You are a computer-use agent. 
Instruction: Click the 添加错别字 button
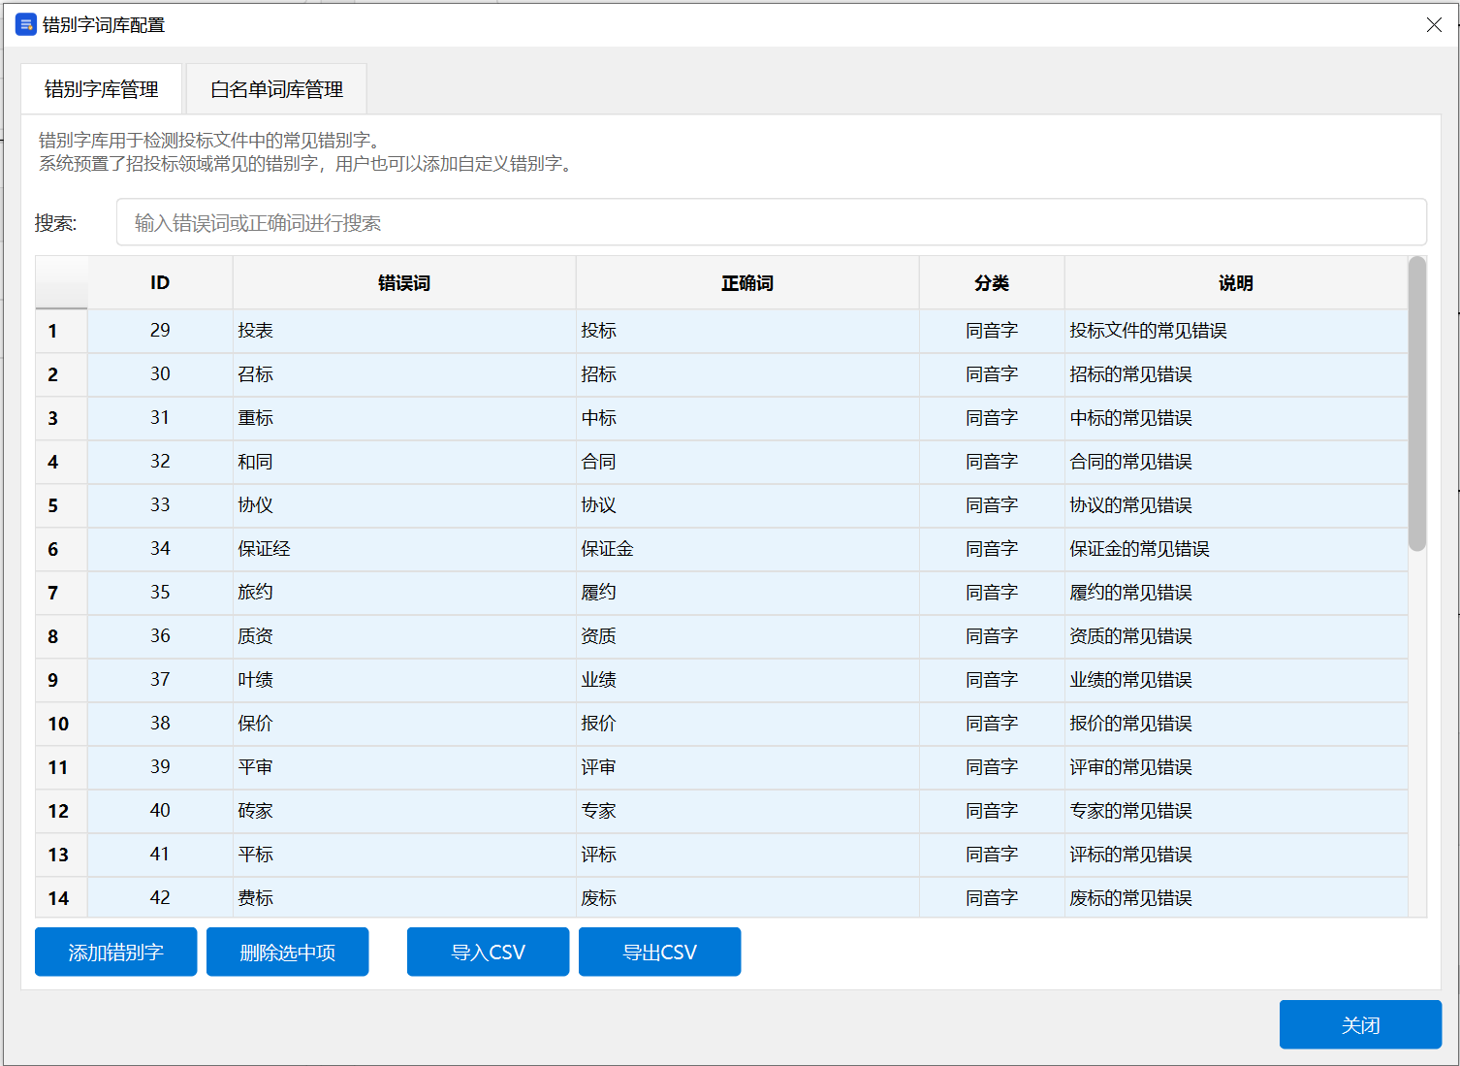click(114, 952)
